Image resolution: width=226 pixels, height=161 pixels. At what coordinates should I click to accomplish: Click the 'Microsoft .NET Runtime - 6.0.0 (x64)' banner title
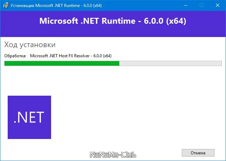point(113,21)
